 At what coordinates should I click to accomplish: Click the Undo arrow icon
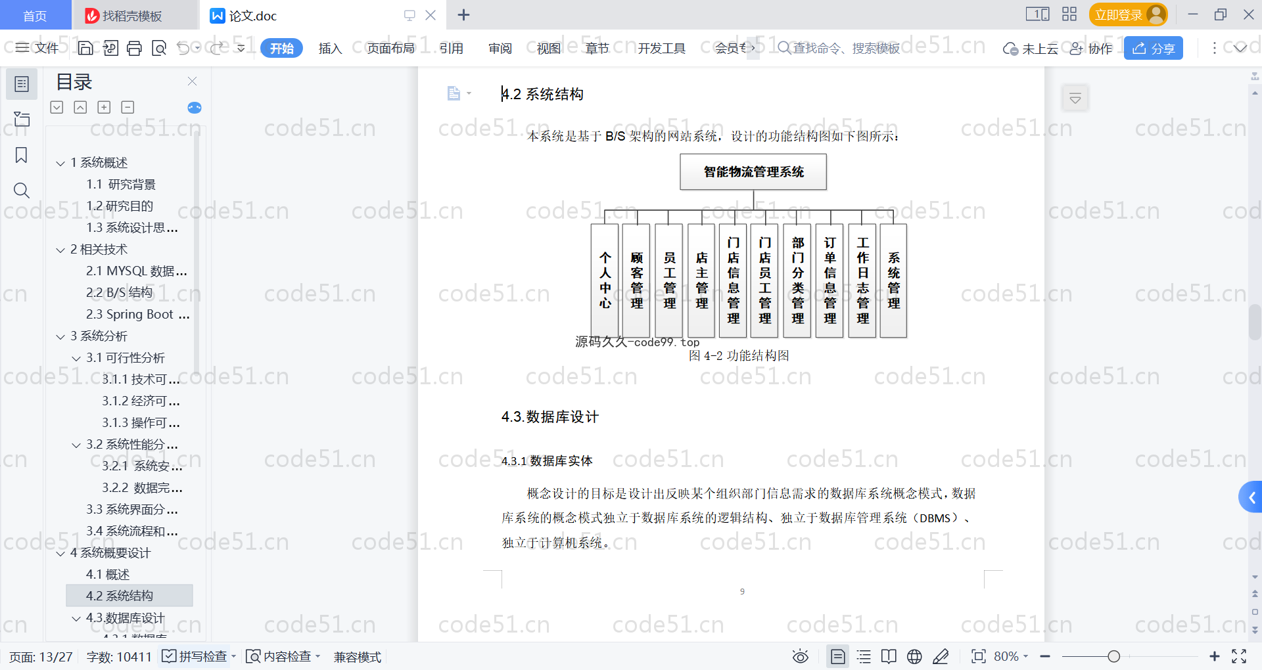click(x=183, y=48)
